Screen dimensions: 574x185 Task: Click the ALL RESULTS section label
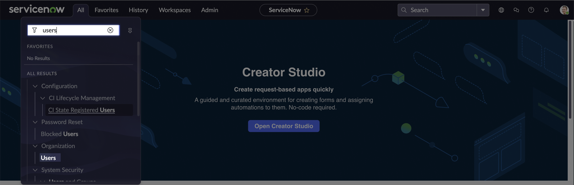(x=42, y=73)
